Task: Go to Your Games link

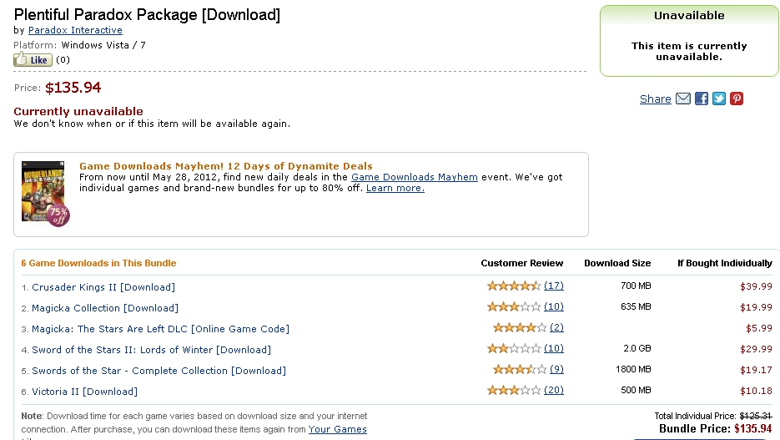Action: tap(337, 429)
